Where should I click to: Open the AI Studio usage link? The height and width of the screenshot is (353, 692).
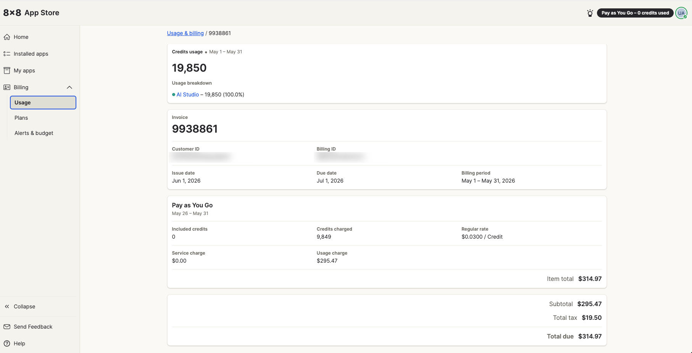pos(188,95)
